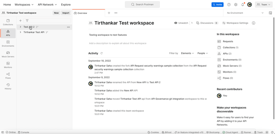The image size is (275, 134).
Task: Refresh the Activity feed
Action: coord(101,53)
